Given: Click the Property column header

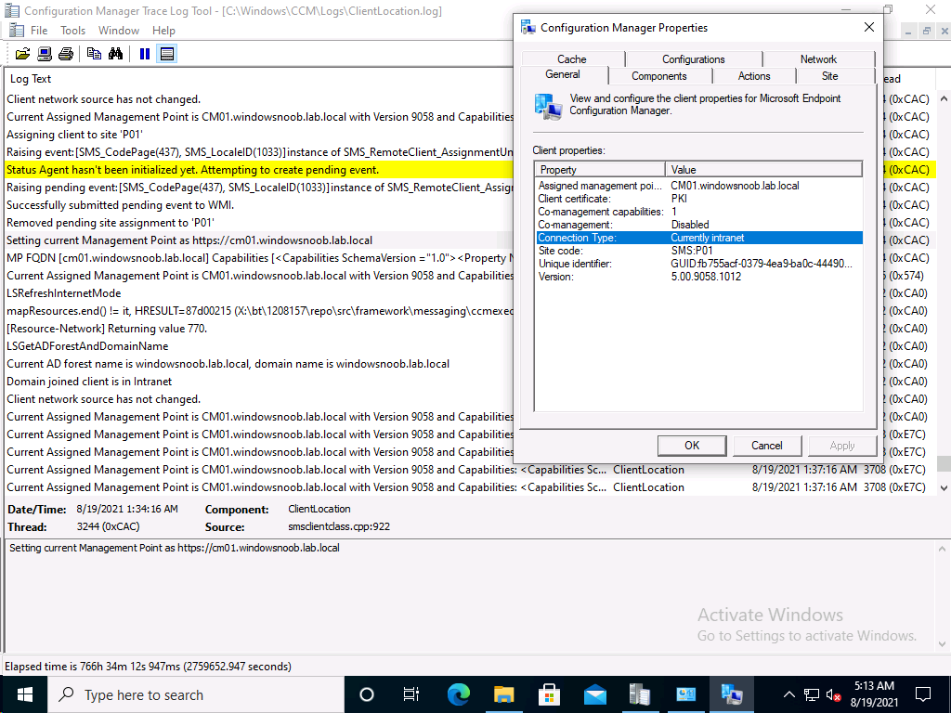Looking at the screenshot, I should click(x=600, y=170).
